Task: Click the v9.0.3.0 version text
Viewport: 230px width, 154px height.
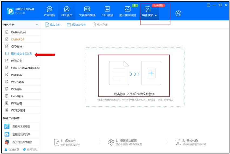Action: pos(20,13)
